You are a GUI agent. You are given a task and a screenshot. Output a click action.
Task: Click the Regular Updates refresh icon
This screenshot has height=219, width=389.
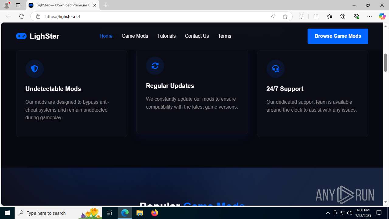pyautogui.click(x=155, y=66)
